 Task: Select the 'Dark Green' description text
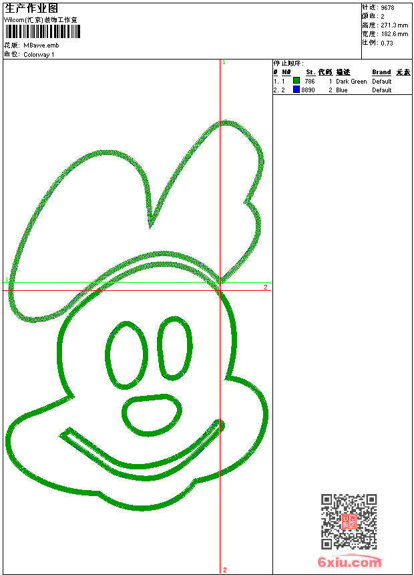pyautogui.click(x=351, y=82)
